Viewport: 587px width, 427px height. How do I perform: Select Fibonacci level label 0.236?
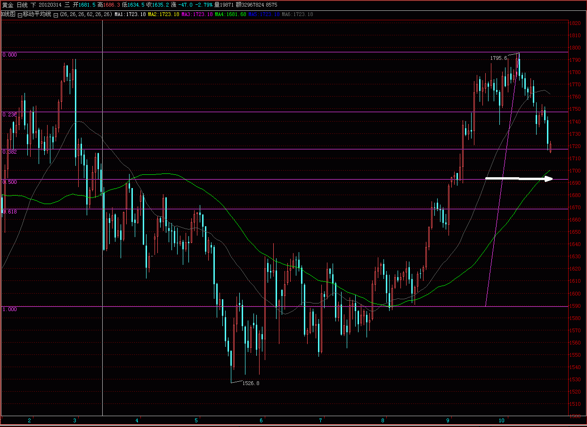(x=9, y=115)
